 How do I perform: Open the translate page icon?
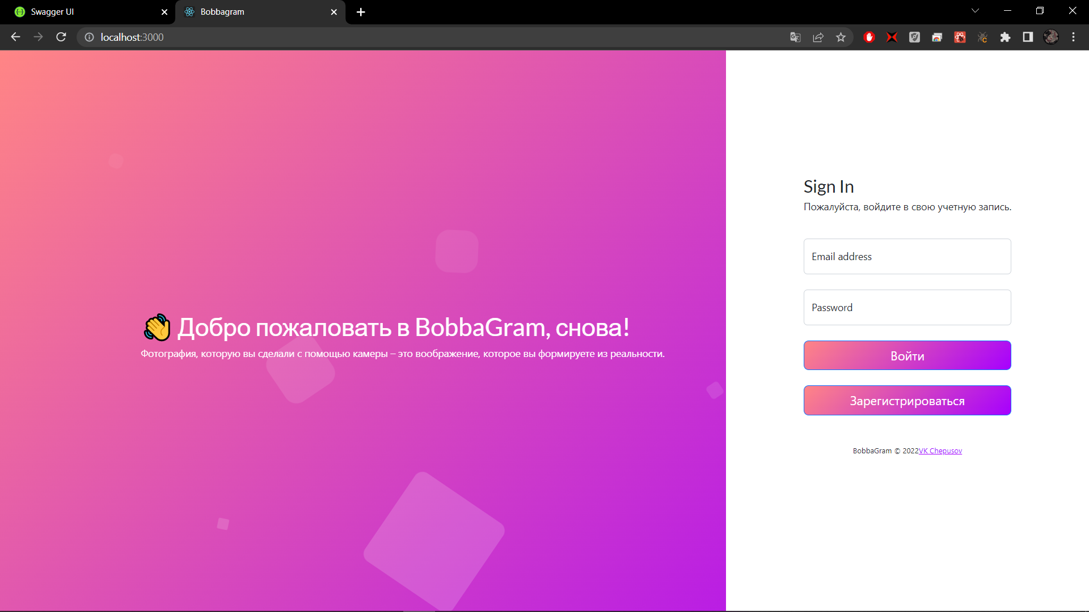[795, 37]
